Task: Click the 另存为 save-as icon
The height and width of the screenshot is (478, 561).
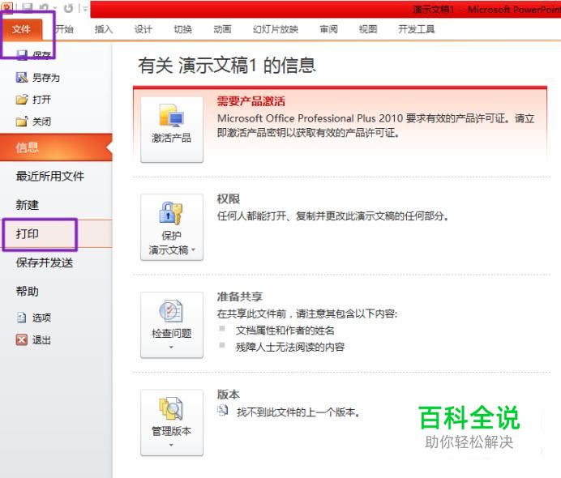Action: (x=22, y=77)
